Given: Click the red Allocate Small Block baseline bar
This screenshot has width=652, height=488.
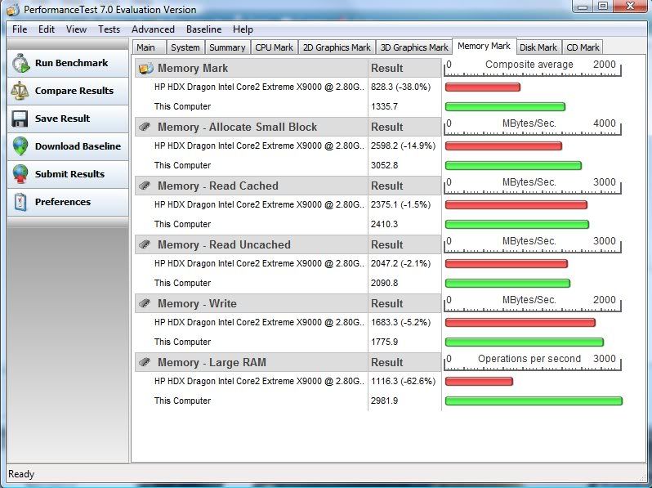Looking at the screenshot, I should point(503,146).
